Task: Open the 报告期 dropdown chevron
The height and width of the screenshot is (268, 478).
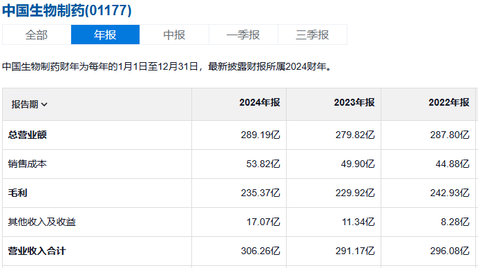Action: coord(44,104)
